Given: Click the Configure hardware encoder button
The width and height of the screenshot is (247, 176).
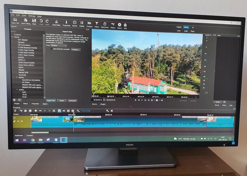Looking at the screenshot, I should click(x=76, y=50).
